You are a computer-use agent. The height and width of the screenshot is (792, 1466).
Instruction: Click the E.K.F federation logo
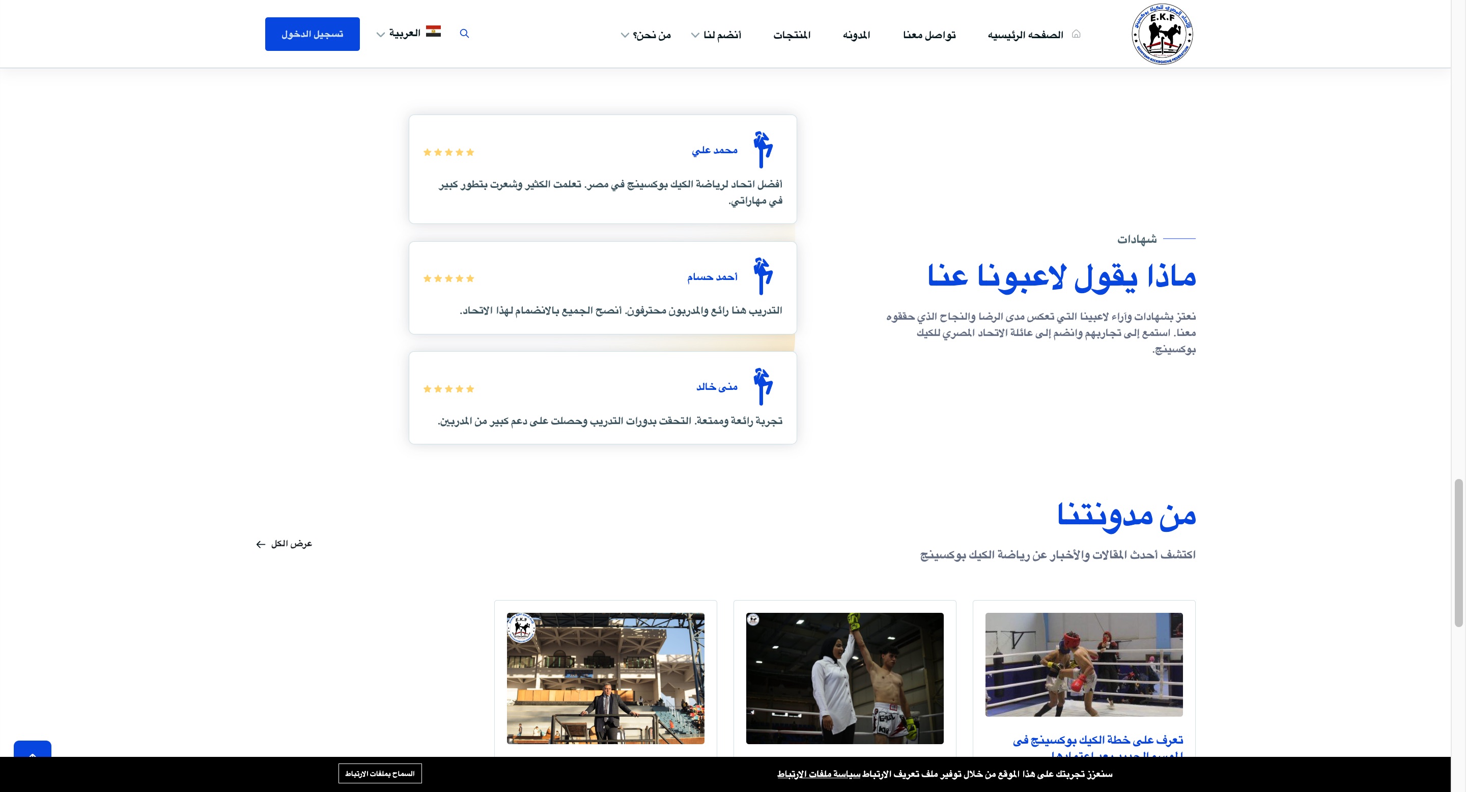click(1162, 34)
